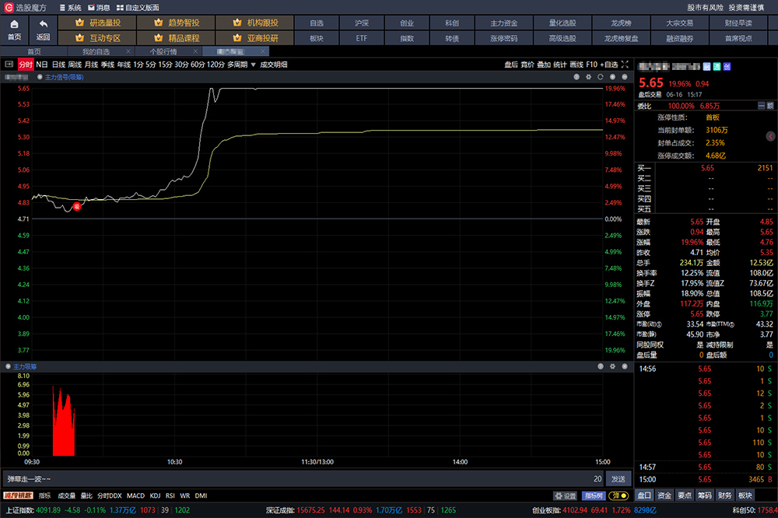Select the 5分 chart period
Viewport: 778px width, 518px height.
[151, 65]
